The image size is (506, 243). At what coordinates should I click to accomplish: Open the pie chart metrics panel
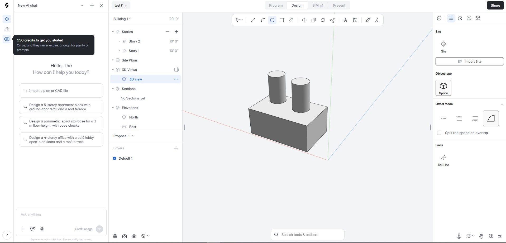(x=460, y=18)
